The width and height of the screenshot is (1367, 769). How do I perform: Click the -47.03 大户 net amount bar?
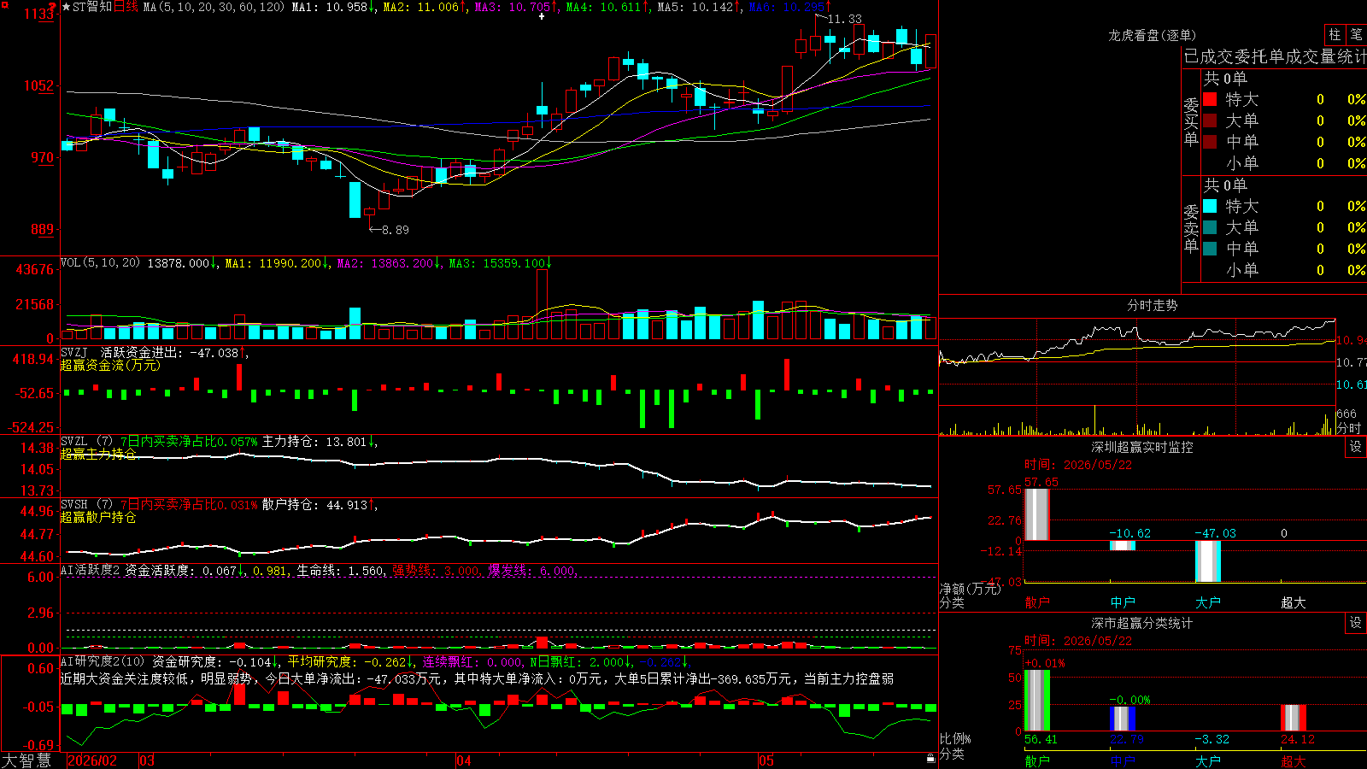[1208, 561]
